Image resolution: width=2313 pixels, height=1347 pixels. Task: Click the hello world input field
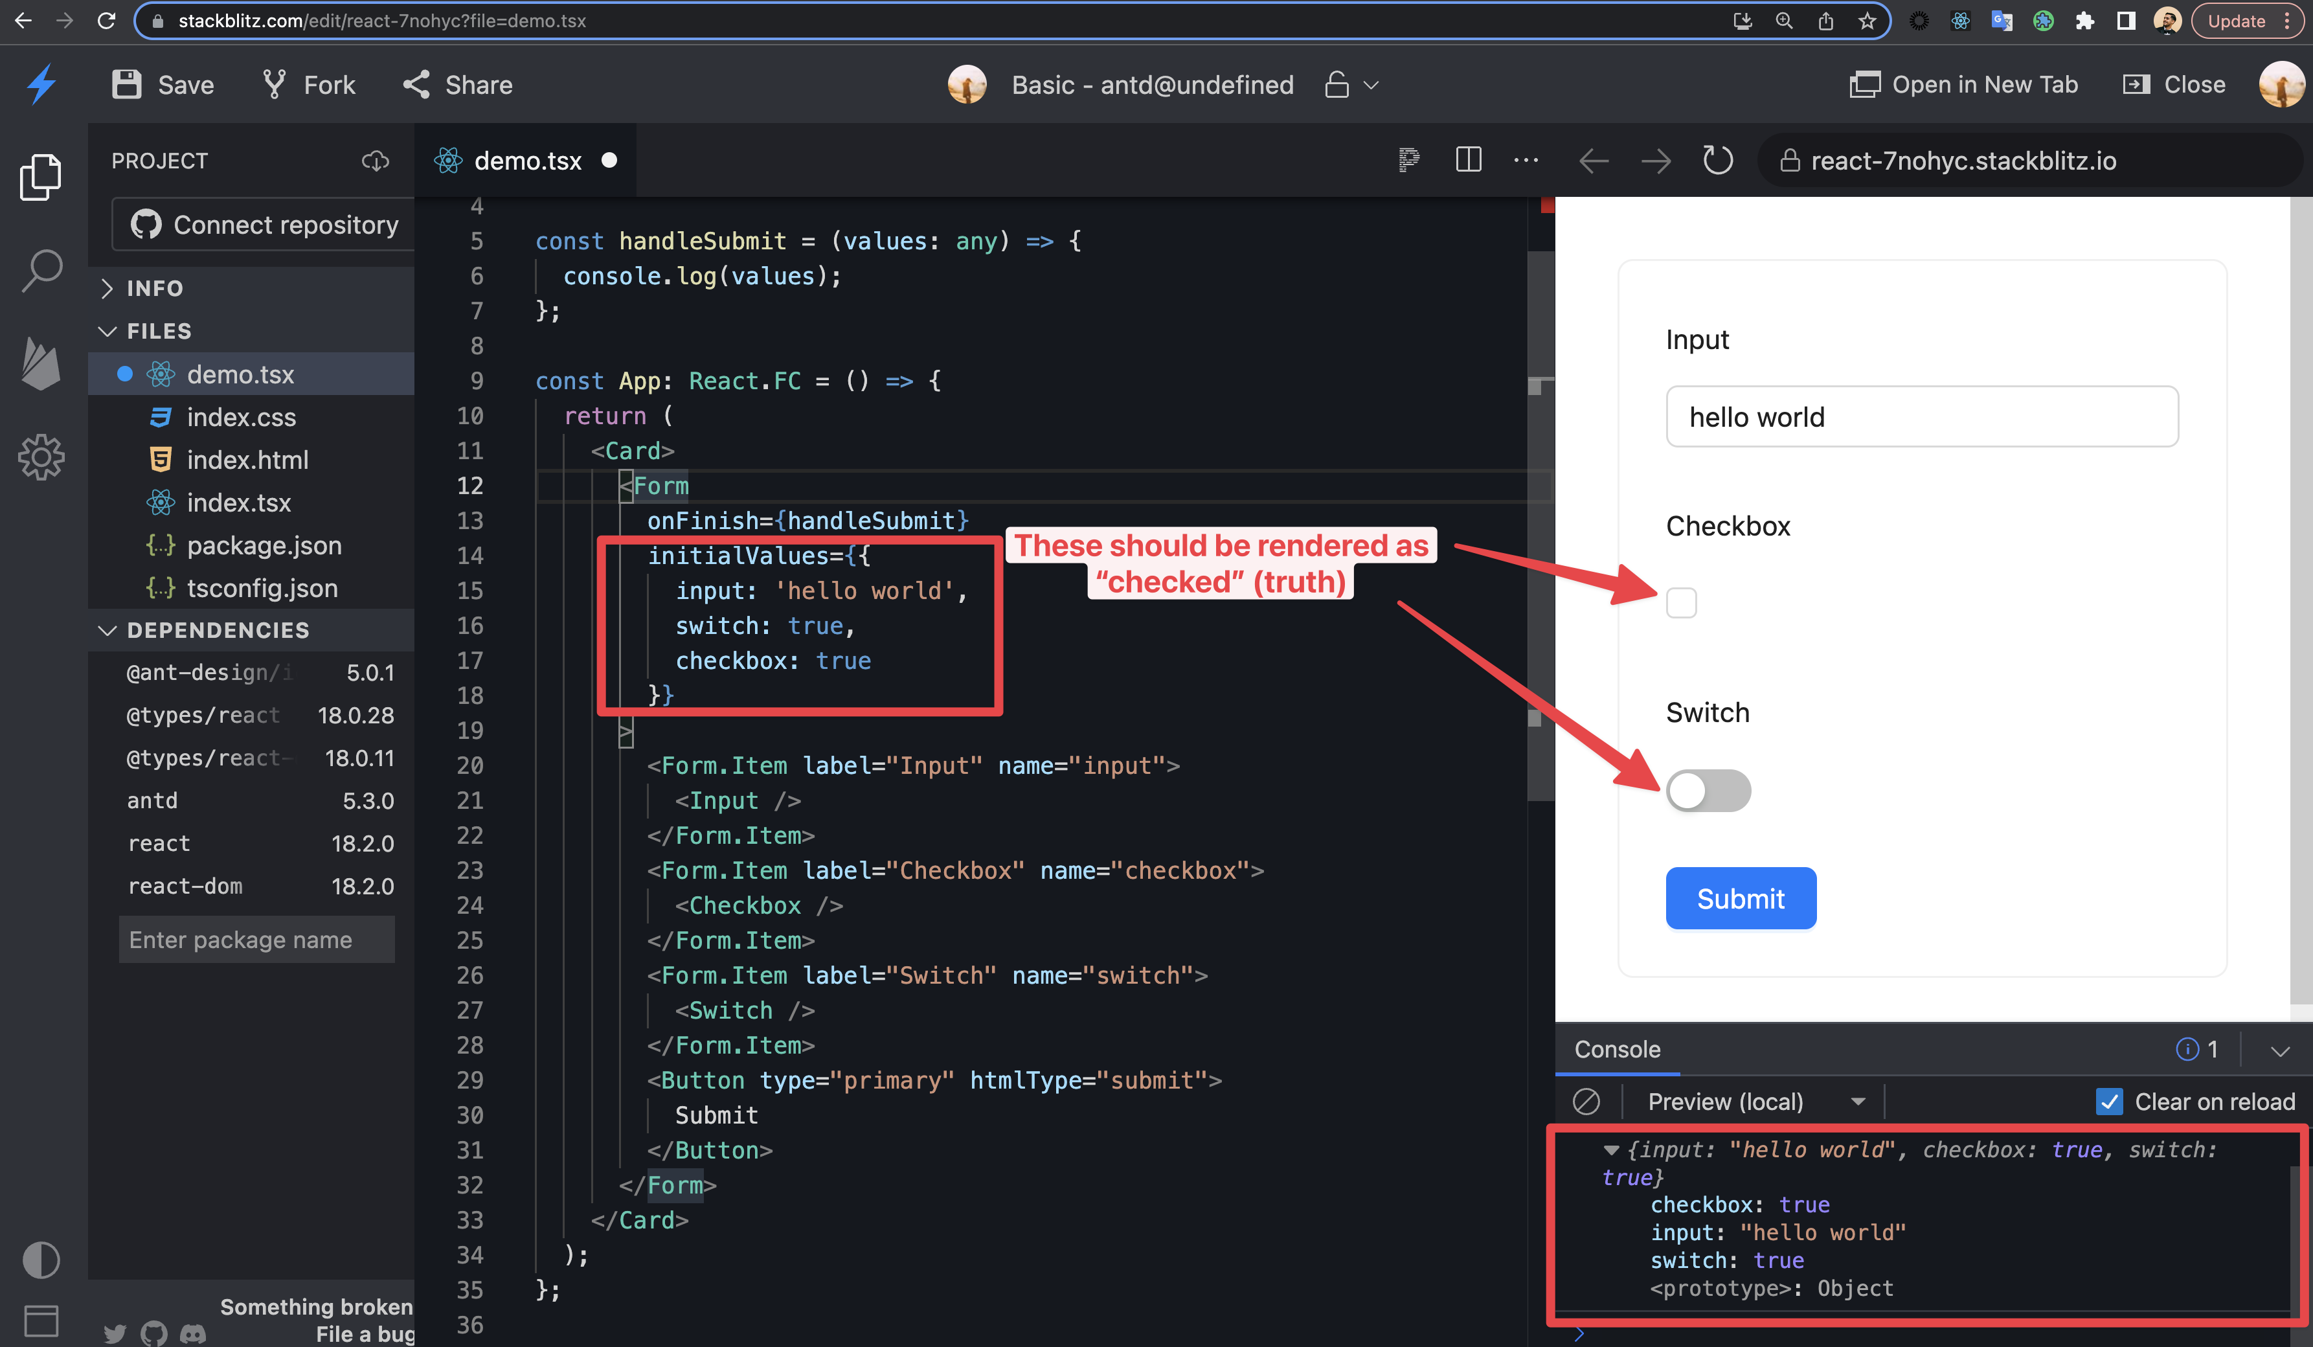[x=1921, y=417]
